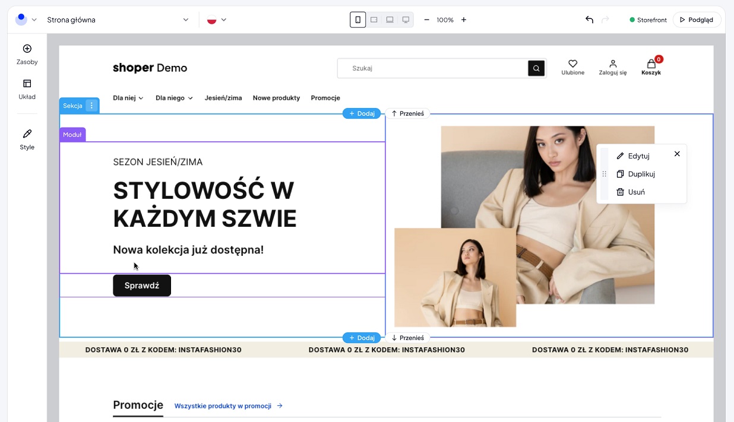734x422 pixels.
Task: Redo the last undone change
Action: coord(605,20)
